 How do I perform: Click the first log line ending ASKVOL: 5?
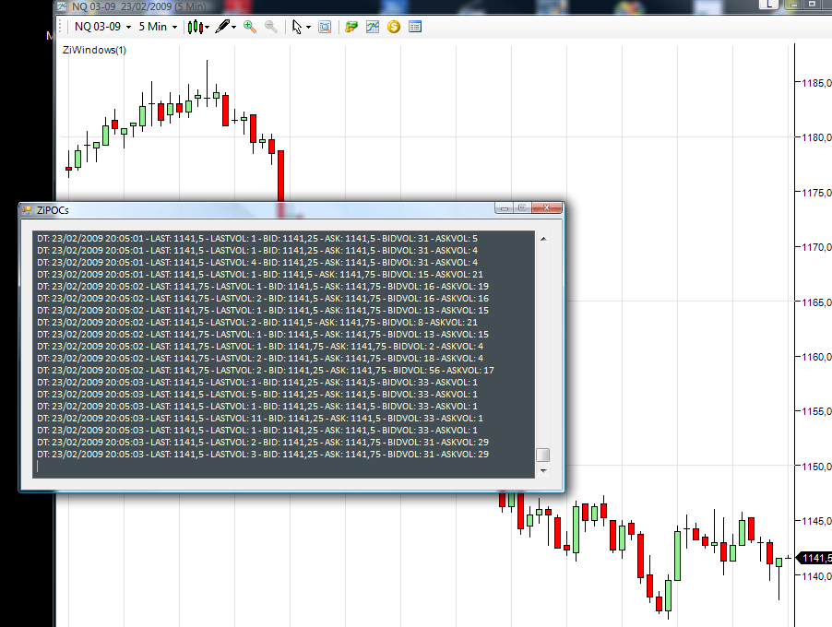coord(257,238)
